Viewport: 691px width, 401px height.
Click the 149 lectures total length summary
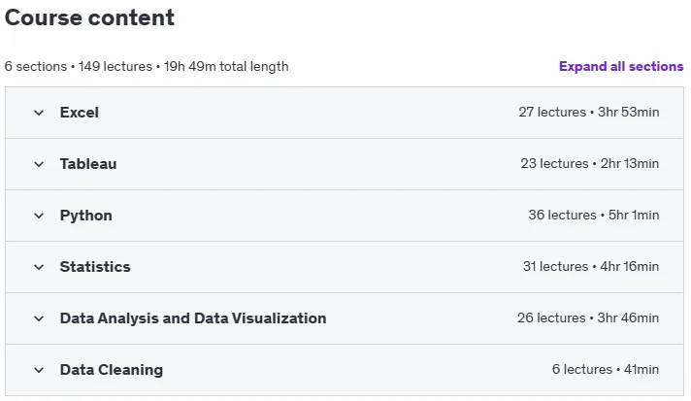point(147,67)
